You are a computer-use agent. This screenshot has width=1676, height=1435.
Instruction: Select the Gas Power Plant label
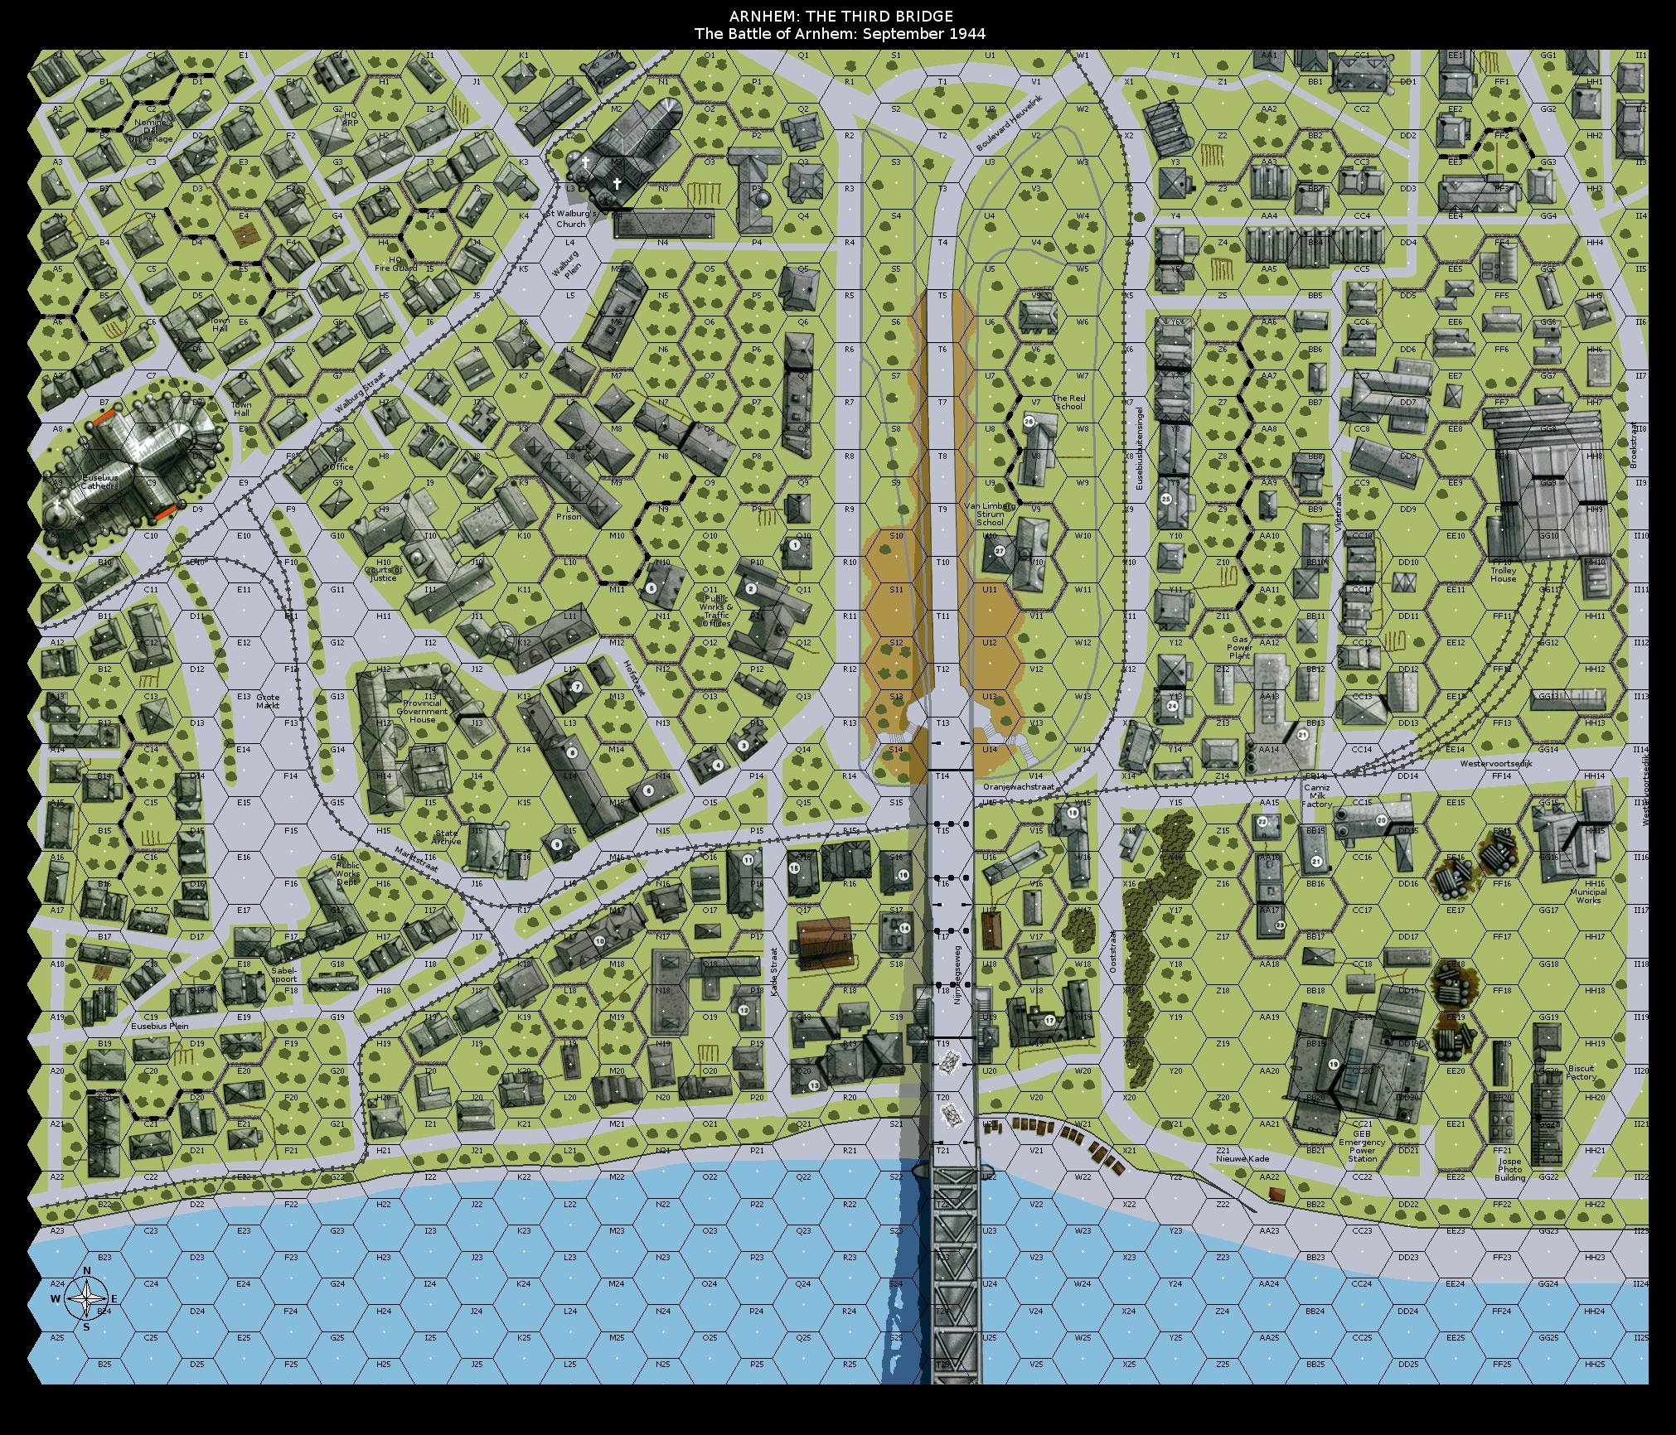click(x=1239, y=647)
